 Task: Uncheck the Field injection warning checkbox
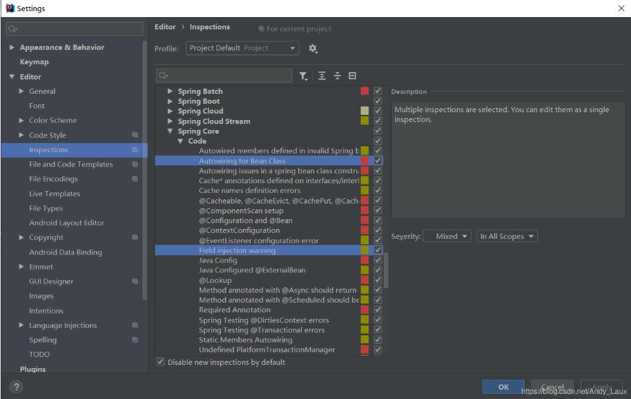[378, 250]
